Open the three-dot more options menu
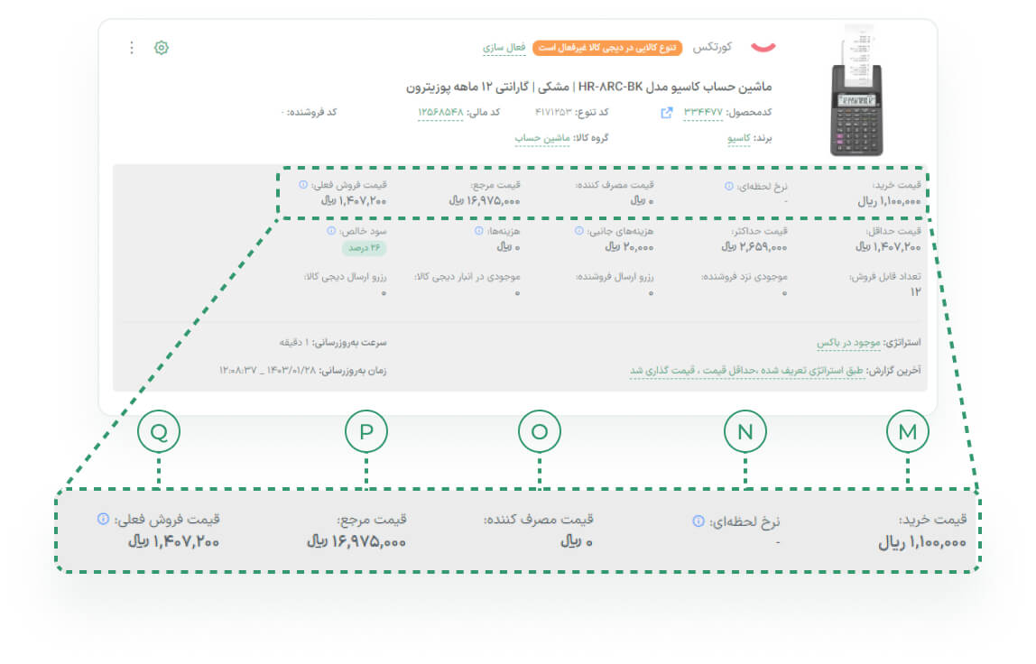The width and height of the screenshot is (1036, 664). 132,48
